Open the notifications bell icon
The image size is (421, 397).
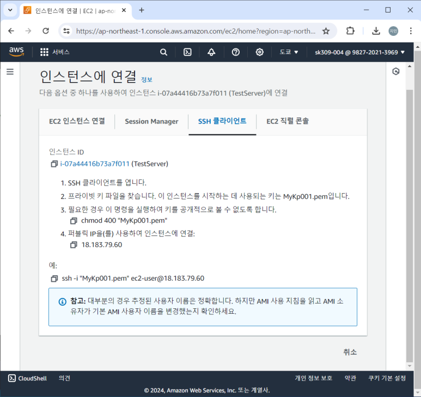click(211, 52)
